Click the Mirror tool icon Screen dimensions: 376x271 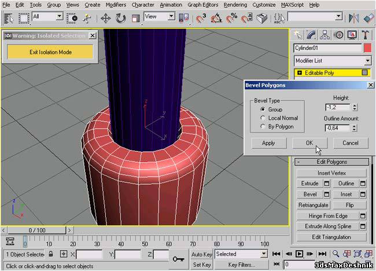coord(353,19)
